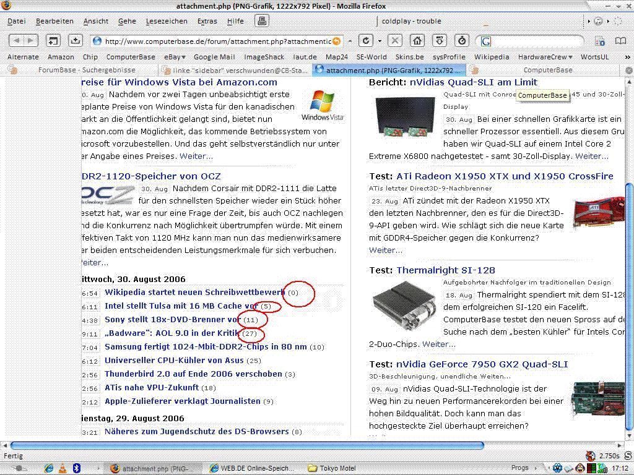Click headline 'Universeller CPU-Kühler von Asus'

pos(174,361)
